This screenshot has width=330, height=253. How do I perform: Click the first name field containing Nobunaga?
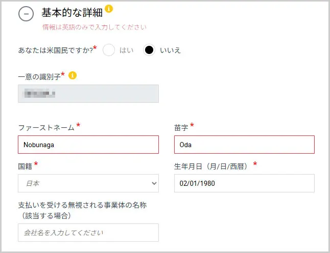click(88, 145)
